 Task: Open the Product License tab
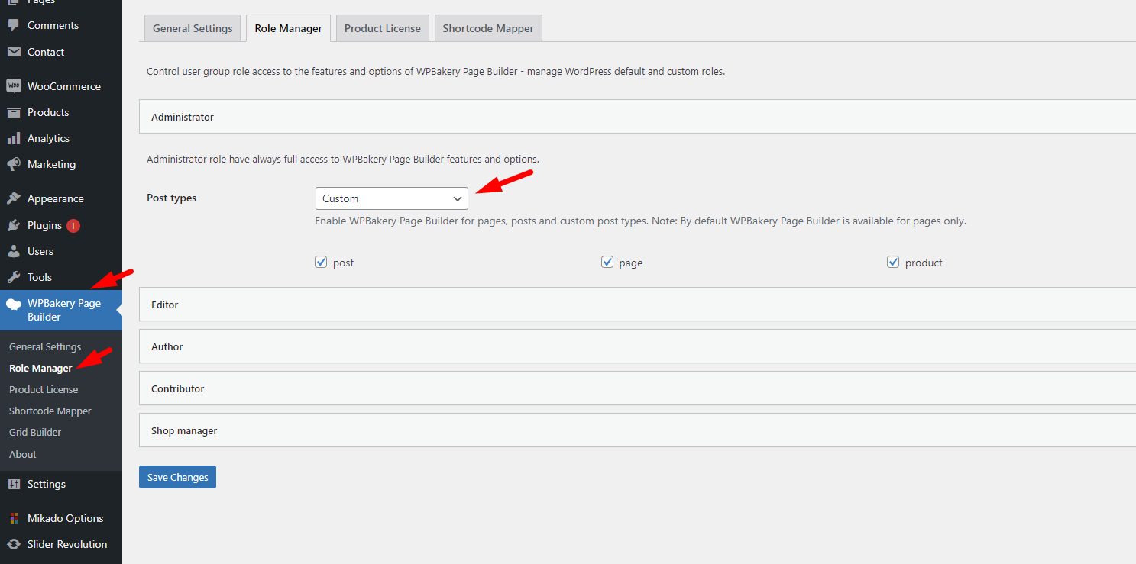coord(382,28)
